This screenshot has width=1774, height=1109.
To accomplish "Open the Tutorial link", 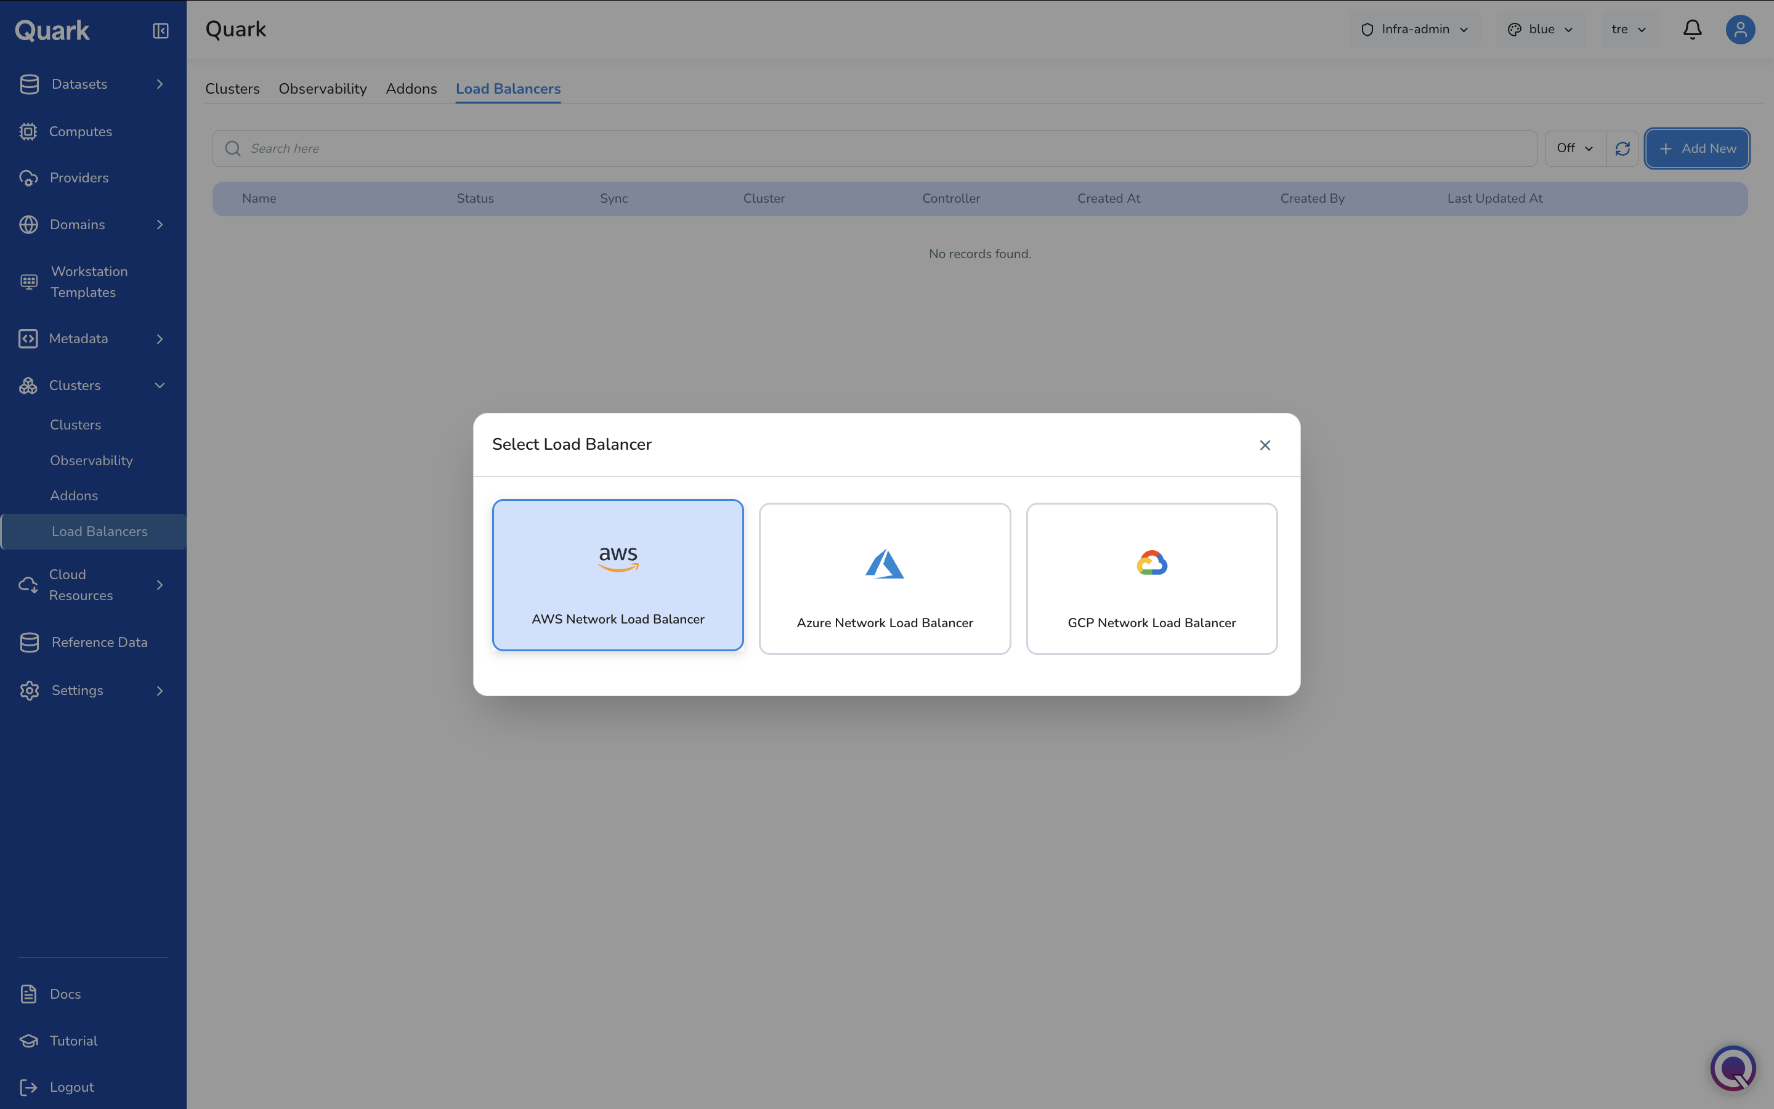I will pyautogui.click(x=73, y=1041).
